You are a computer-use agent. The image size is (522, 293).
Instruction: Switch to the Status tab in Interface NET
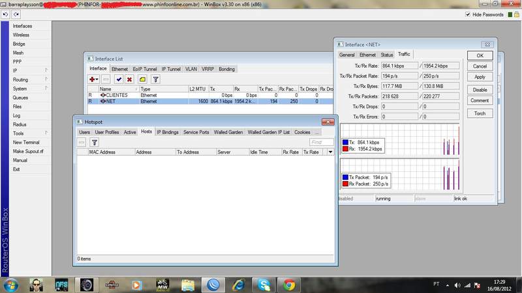(387, 55)
